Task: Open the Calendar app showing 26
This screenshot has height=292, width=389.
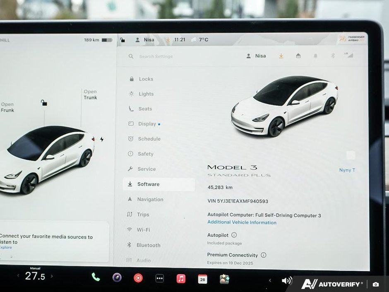Action: coord(202,279)
